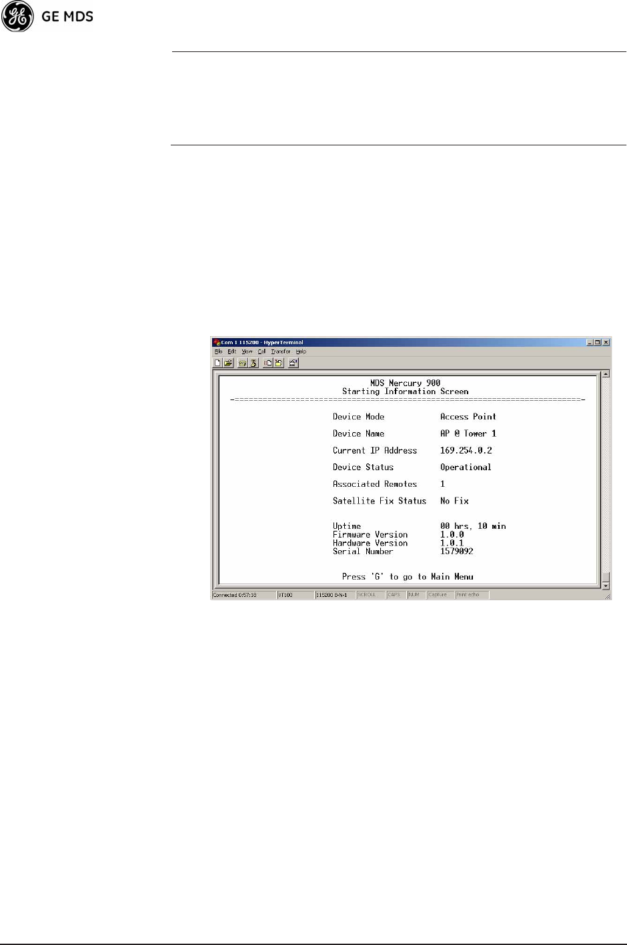Click "Press 'G' to go to Main Menu" text
Image resolution: width=627 pixels, height=945 pixels.
[x=408, y=577]
